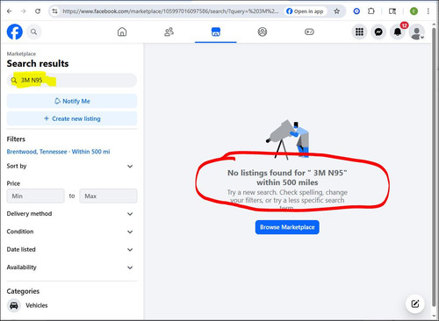Click the Min price field
Screen dimensions: 439x321
[36, 196]
